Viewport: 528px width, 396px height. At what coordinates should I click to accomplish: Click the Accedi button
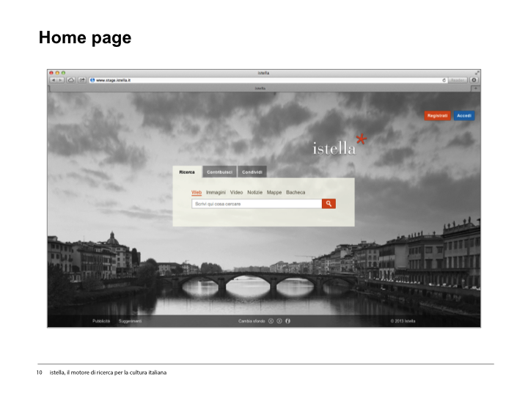[x=464, y=116]
